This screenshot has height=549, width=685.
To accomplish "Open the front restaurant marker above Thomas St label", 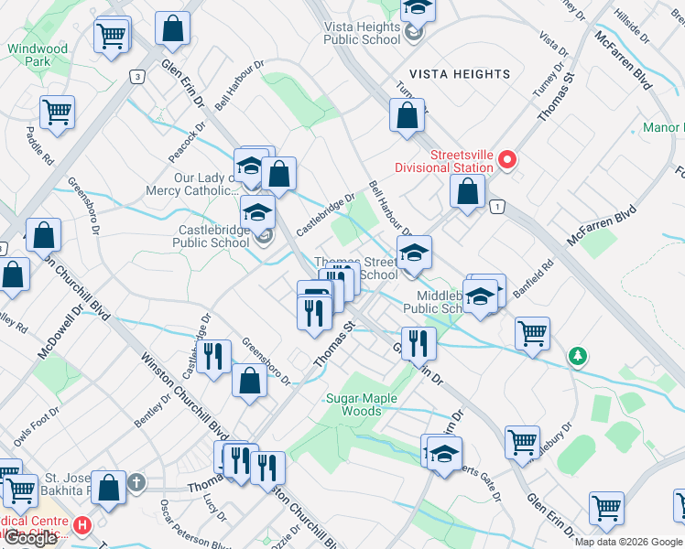I will click(314, 314).
